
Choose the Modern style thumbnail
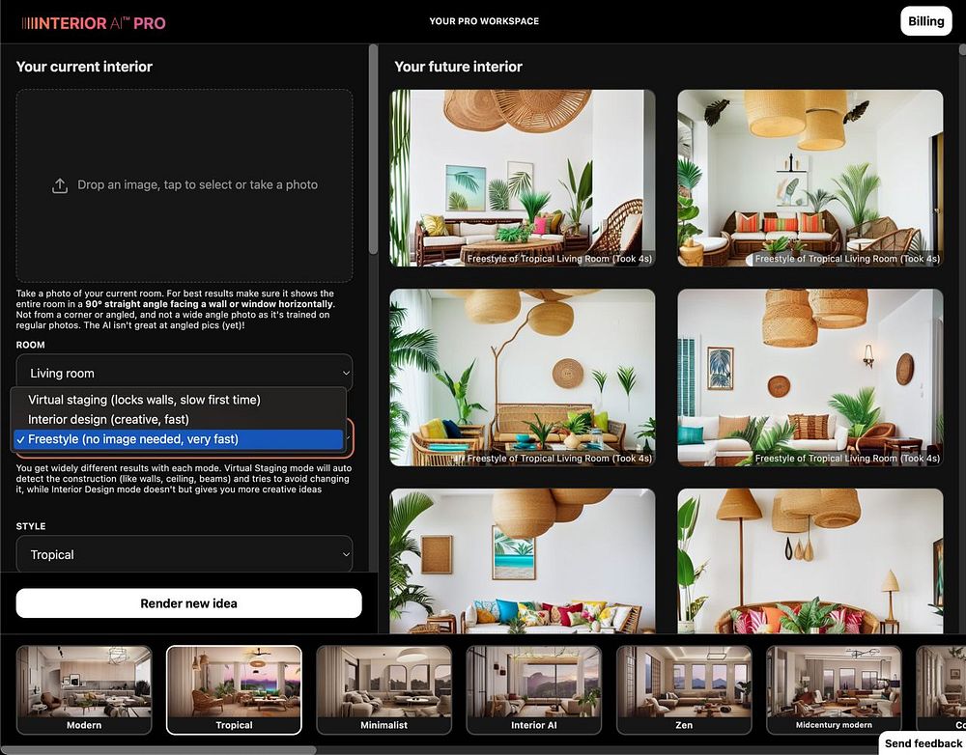point(84,689)
